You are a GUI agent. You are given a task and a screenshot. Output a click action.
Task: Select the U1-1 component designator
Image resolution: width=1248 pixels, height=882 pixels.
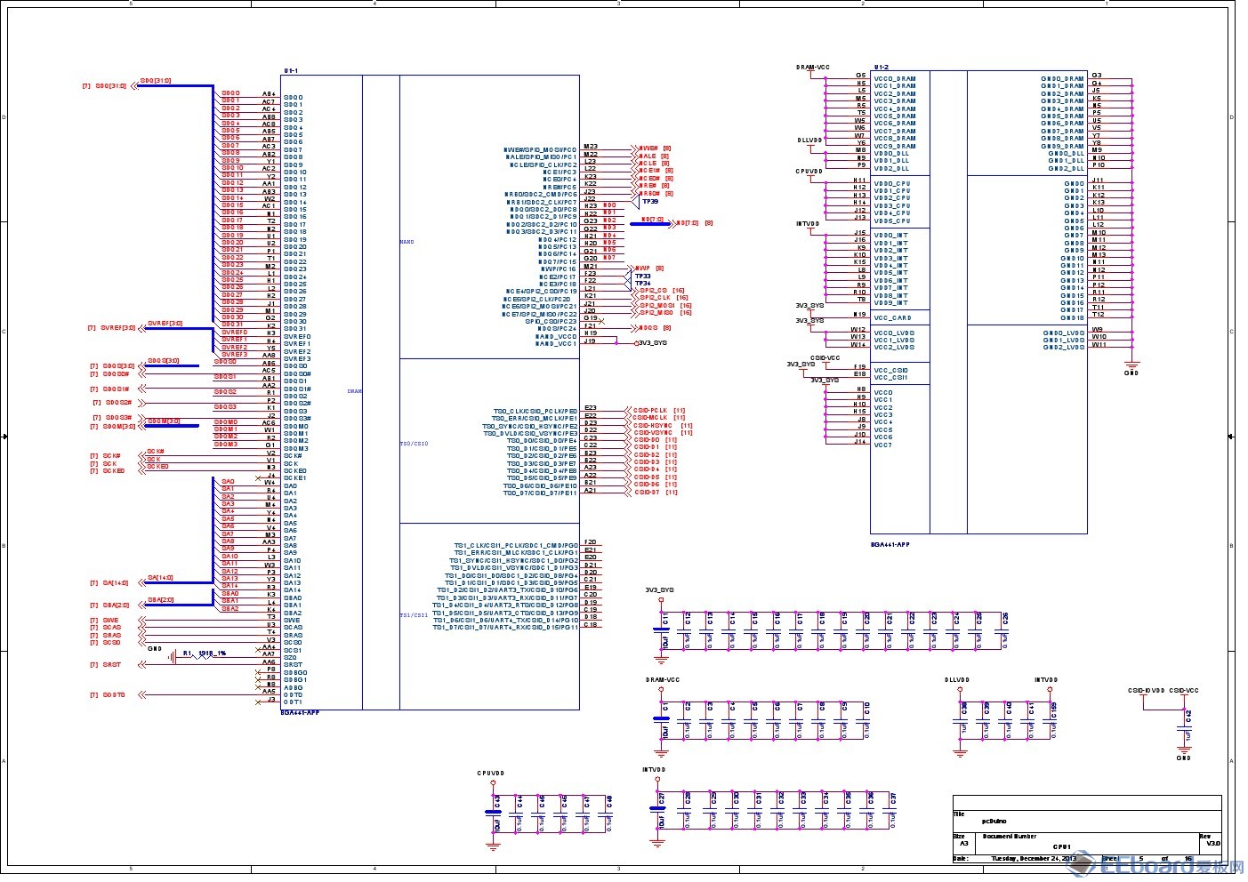[291, 70]
